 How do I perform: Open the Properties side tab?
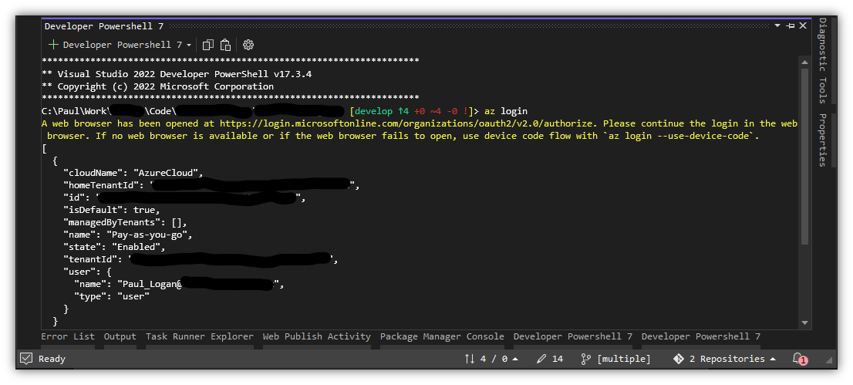point(822,140)
